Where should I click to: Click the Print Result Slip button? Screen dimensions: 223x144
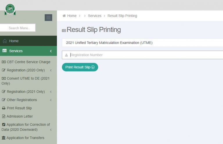(80, 67)
